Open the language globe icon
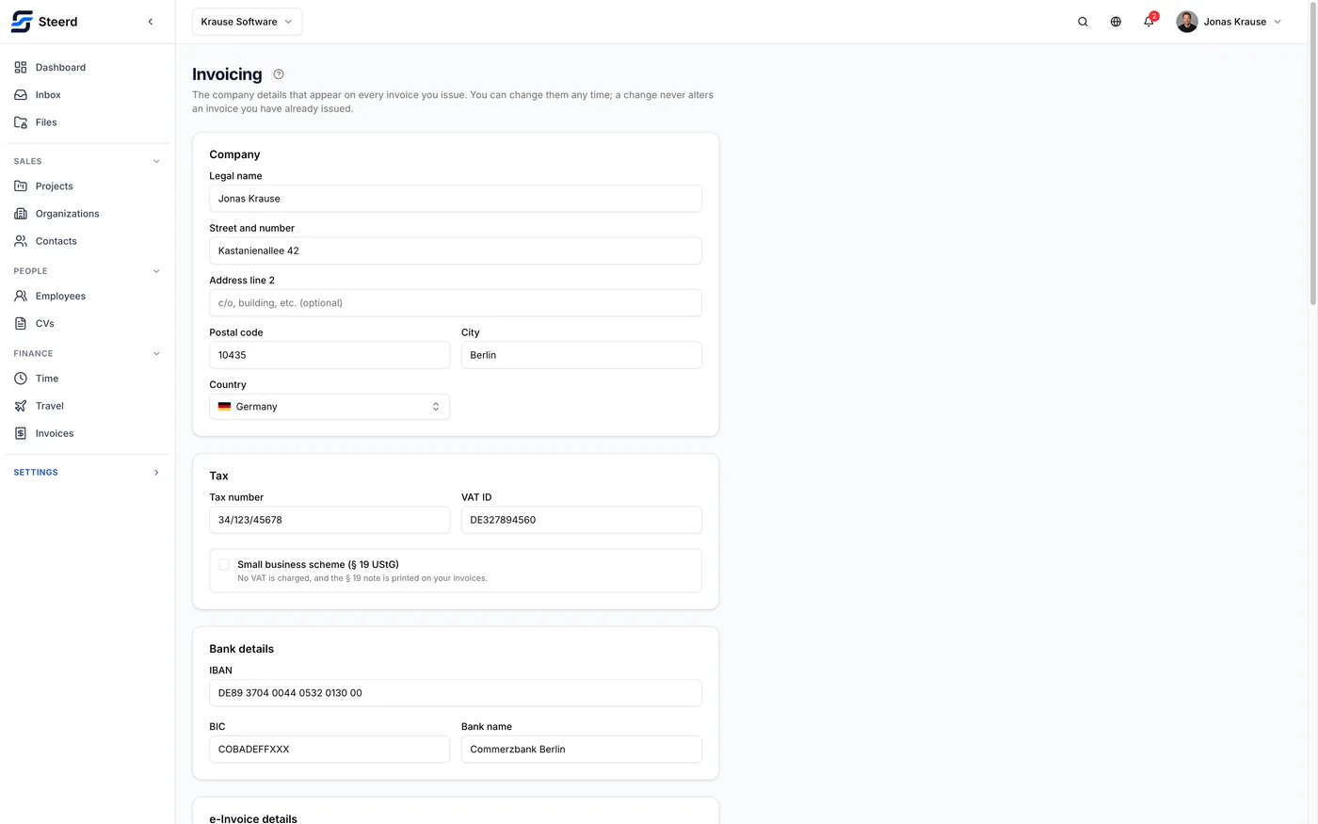The width and height of the screenshot is (1318, 824). (1116, 22)
